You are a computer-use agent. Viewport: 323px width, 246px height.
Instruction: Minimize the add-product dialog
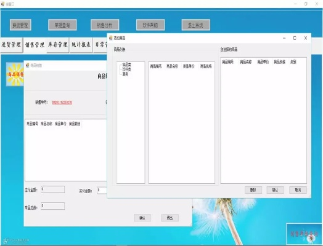coord(284,38)
